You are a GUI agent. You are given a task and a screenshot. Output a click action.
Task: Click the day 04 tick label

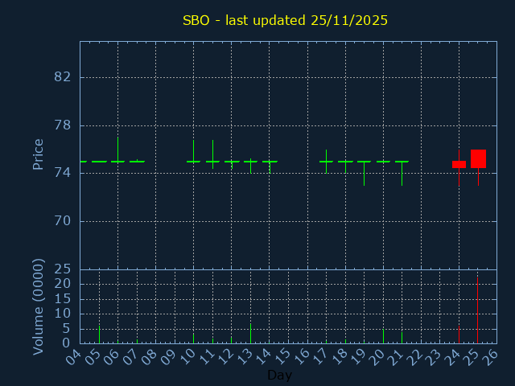(72, 355)
